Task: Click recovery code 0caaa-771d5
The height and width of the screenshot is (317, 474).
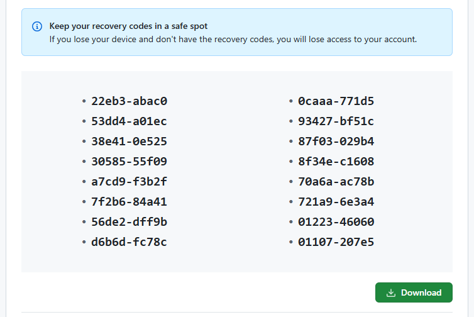Action: [x=336, y=101]
